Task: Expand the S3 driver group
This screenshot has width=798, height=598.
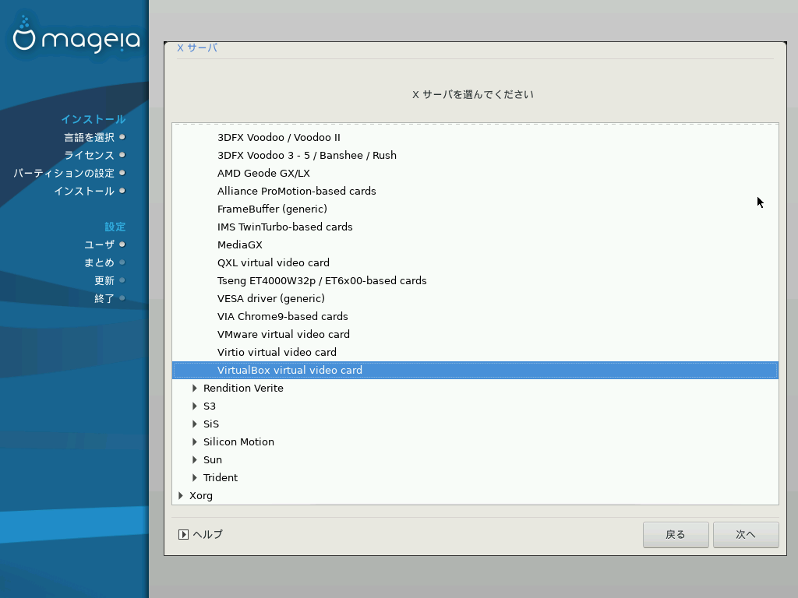Action: [194, 406]
